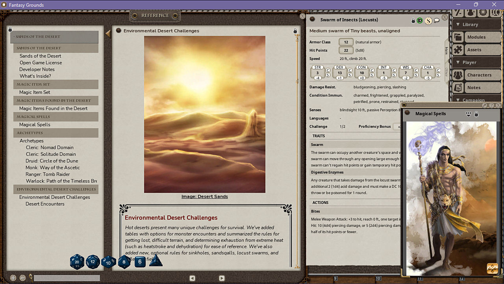Open the Options gear icon
The width and height of the screenshot is (504, 284).
coord(482,13)
